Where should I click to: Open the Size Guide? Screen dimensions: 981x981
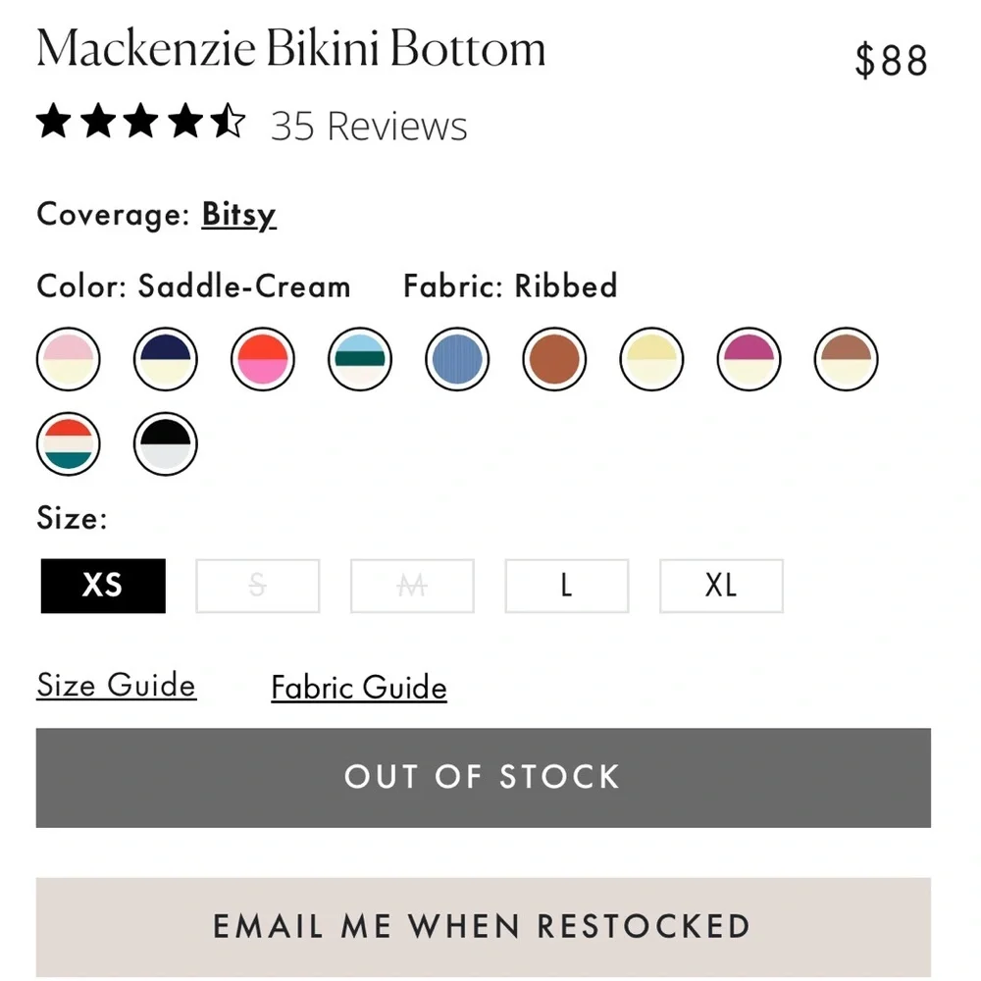(x=115, y=685)
